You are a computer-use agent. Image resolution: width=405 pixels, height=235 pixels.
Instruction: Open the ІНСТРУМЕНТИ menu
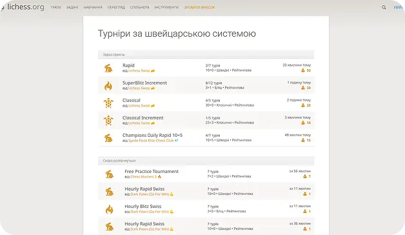click(166, 8)
